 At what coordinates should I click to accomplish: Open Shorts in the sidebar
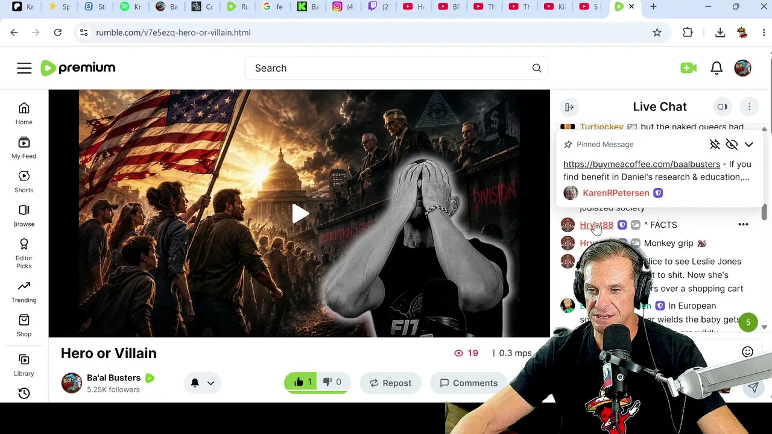24,181
